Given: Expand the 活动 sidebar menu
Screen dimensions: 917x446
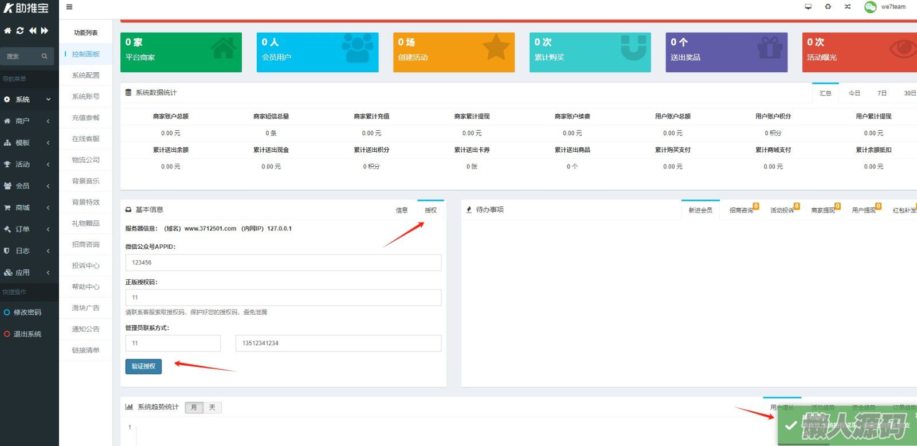Looking at the screenshot, I should tap(28, 165).
